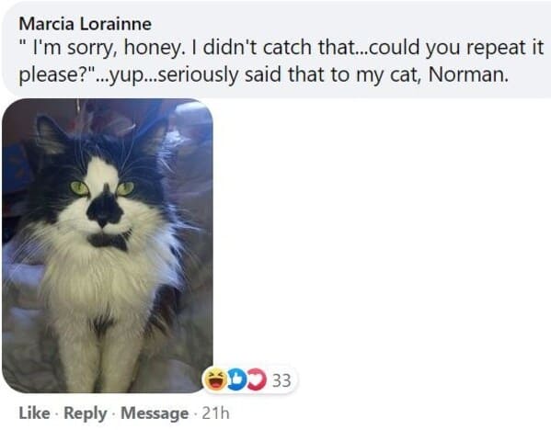Open Marcia Lorainne's profile name
Viewport: 551px width, 430px height.
click(x=86, y=24)
